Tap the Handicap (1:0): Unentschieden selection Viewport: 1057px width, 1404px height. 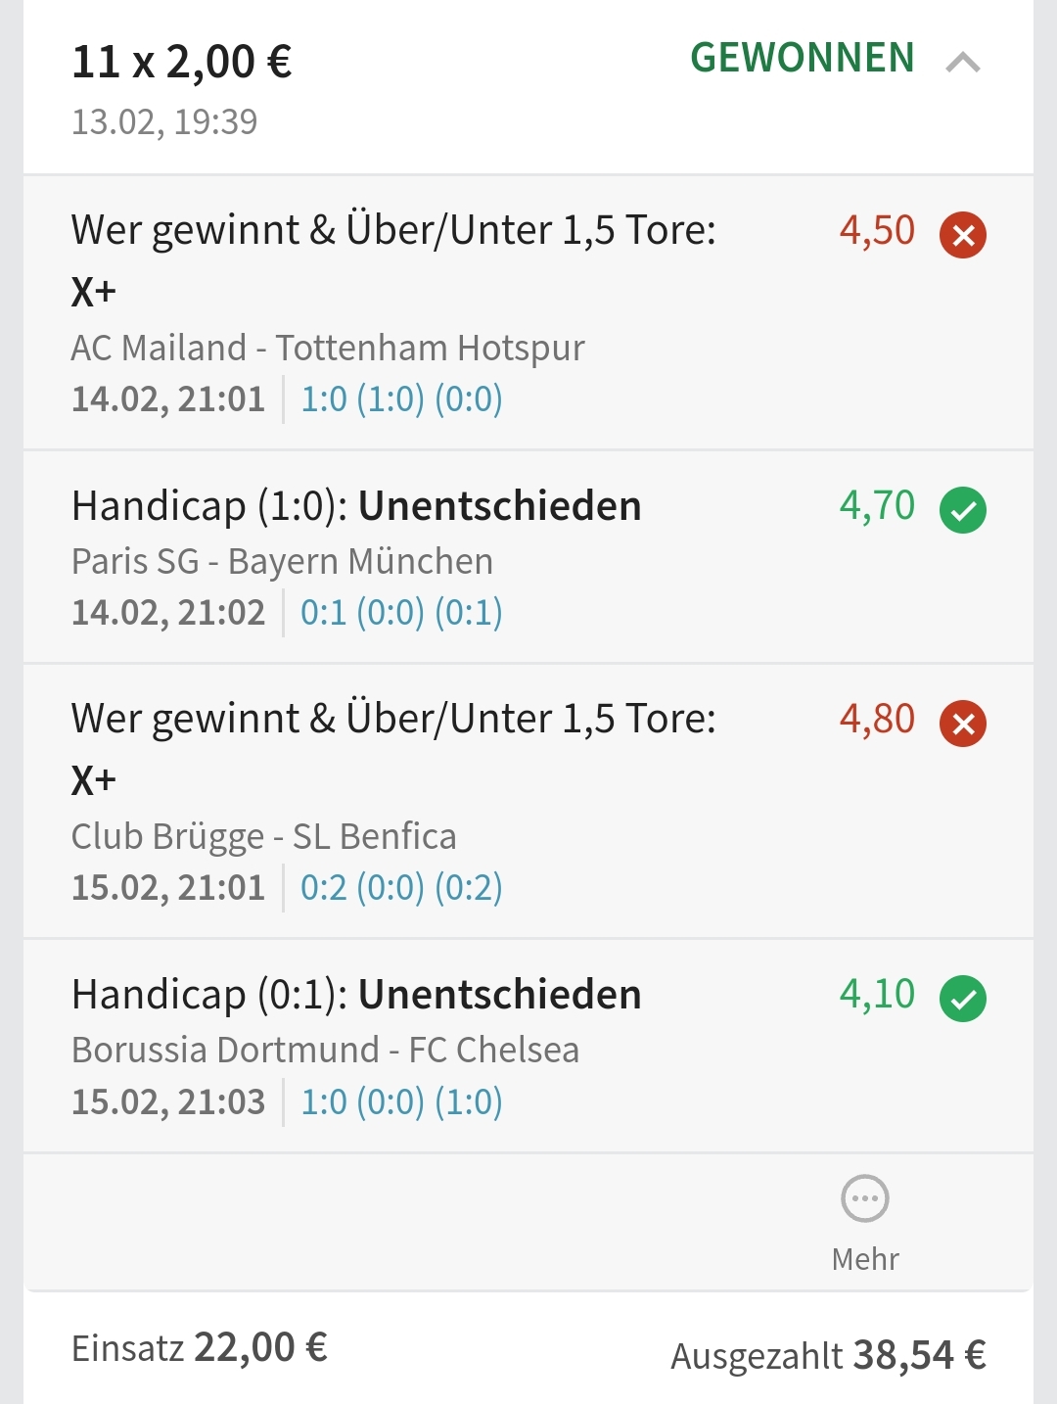point(356,507)
